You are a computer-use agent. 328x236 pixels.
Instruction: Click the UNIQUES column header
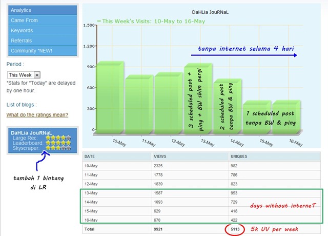tap(239, 156)
